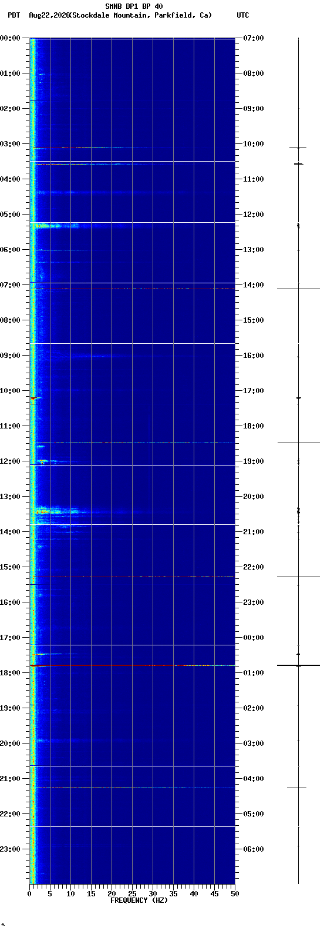
Task: Select the PDT axis label "03:00"
Action: [x=10, y=144]
